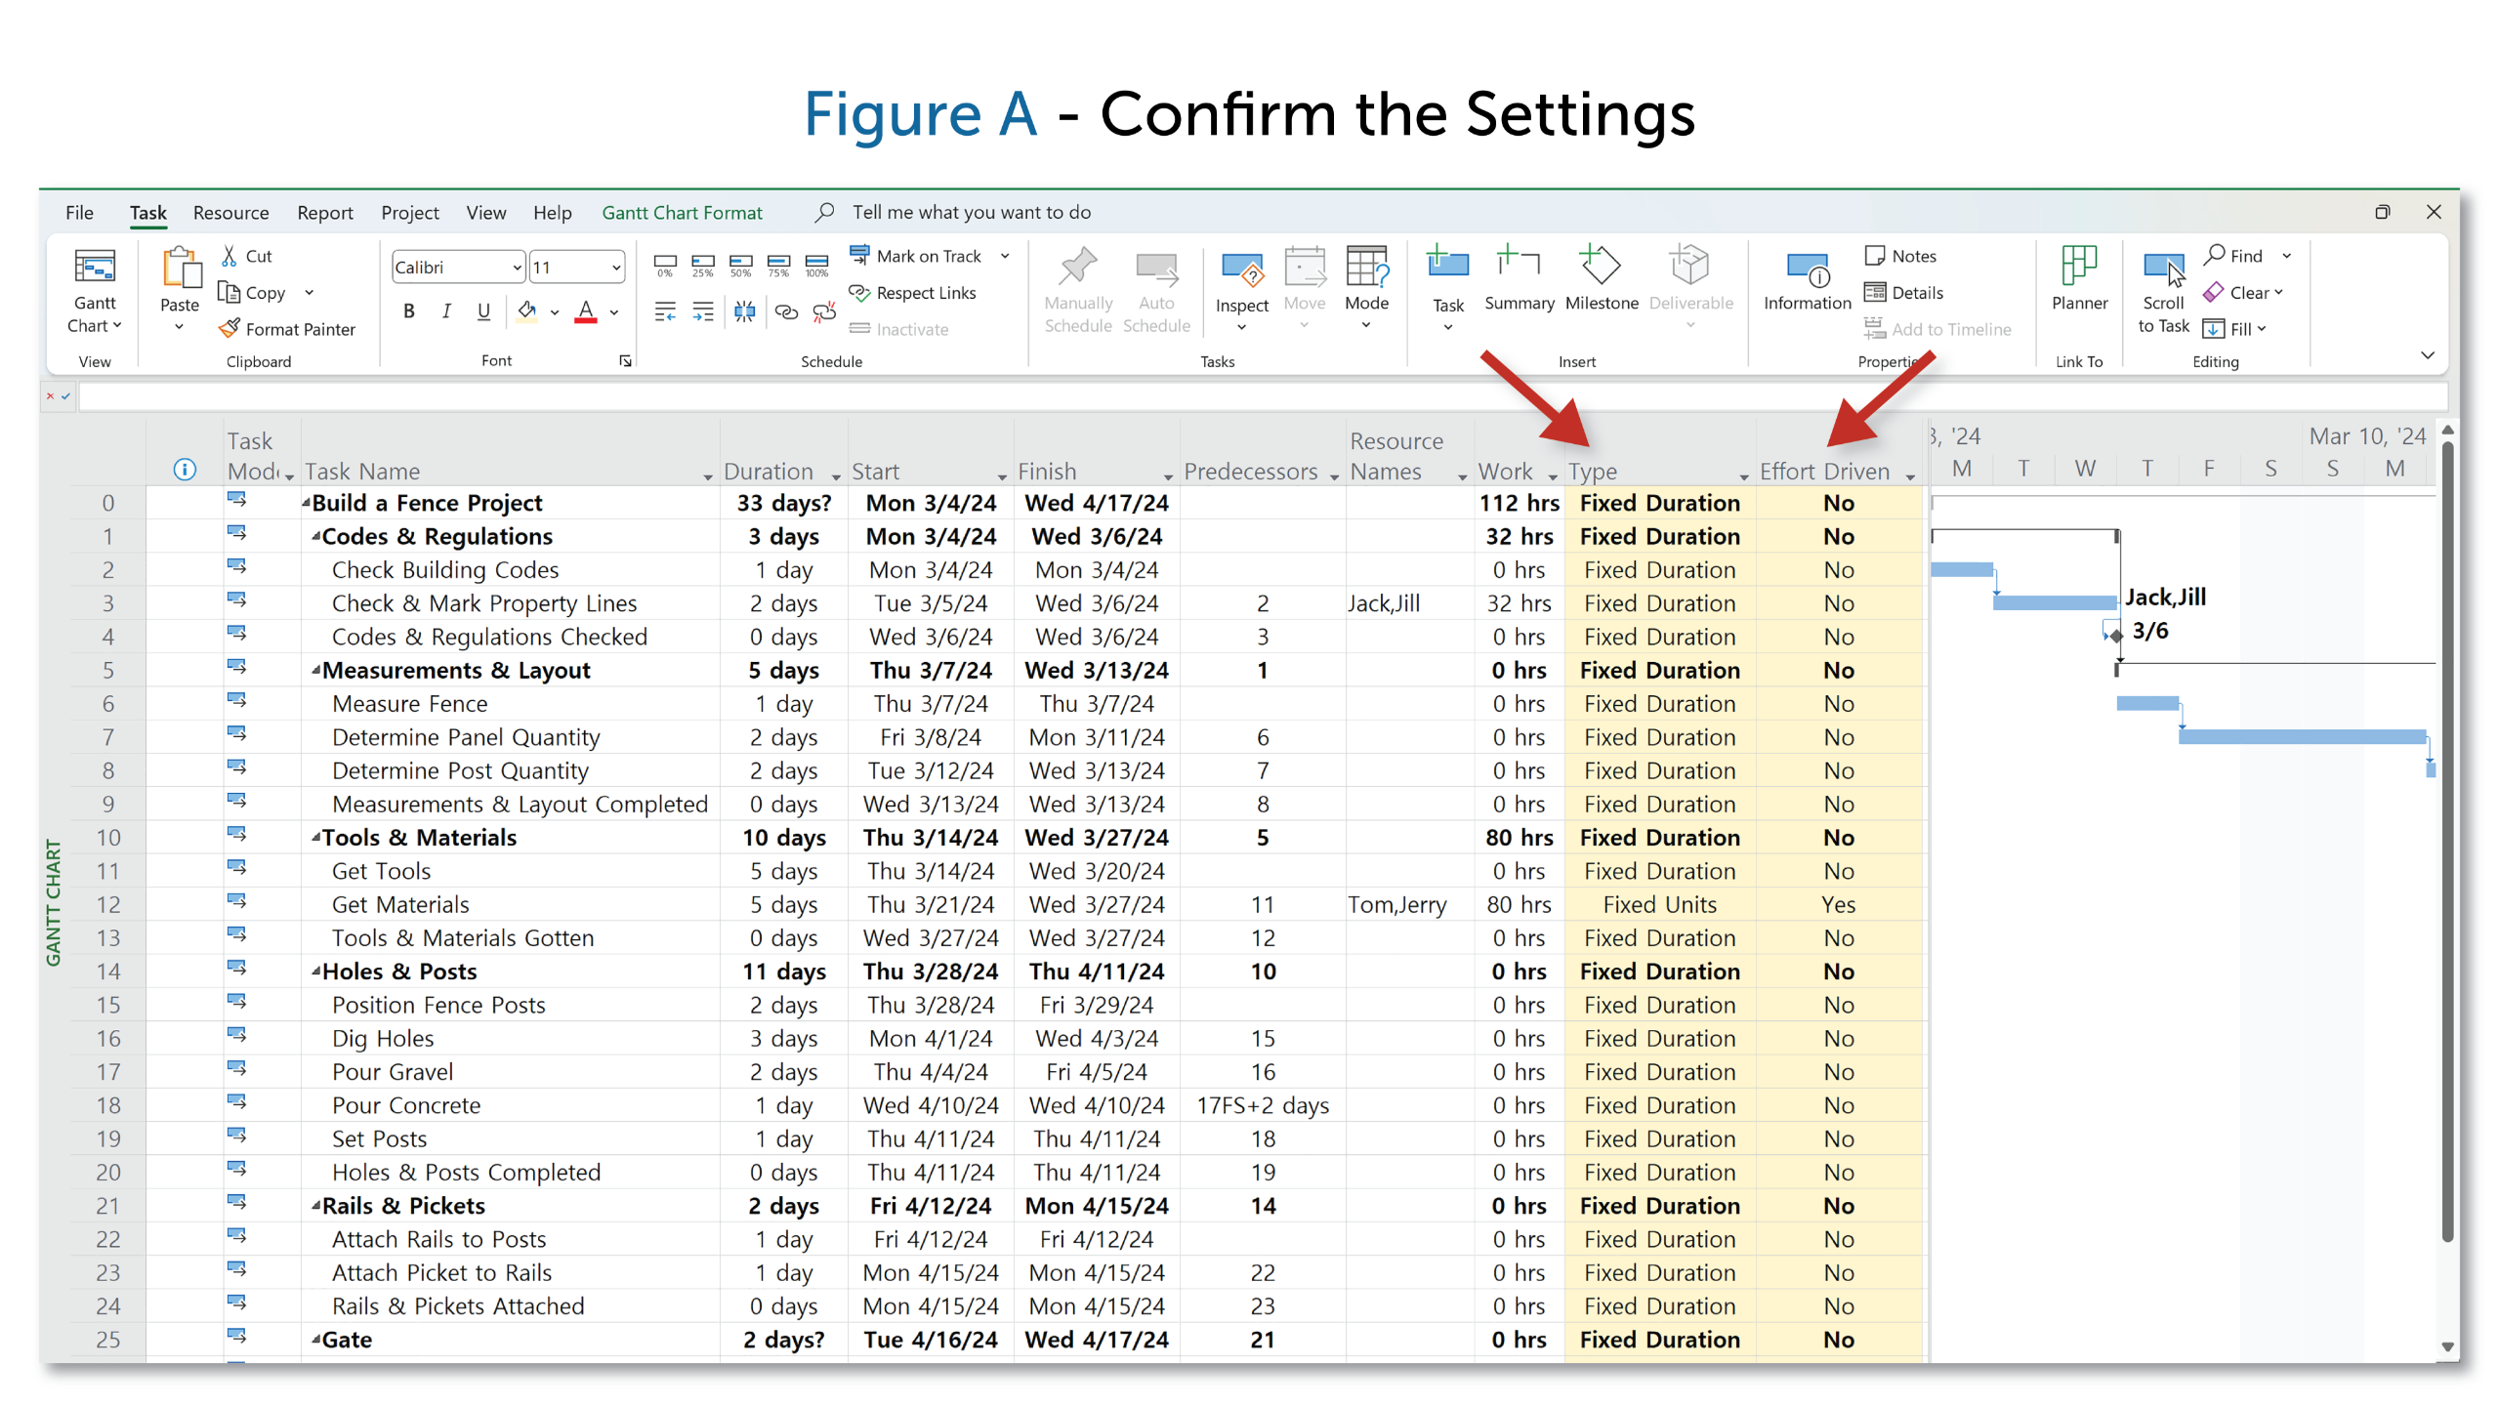Collapse the Codes & Regulations summary task

[316, 536]
